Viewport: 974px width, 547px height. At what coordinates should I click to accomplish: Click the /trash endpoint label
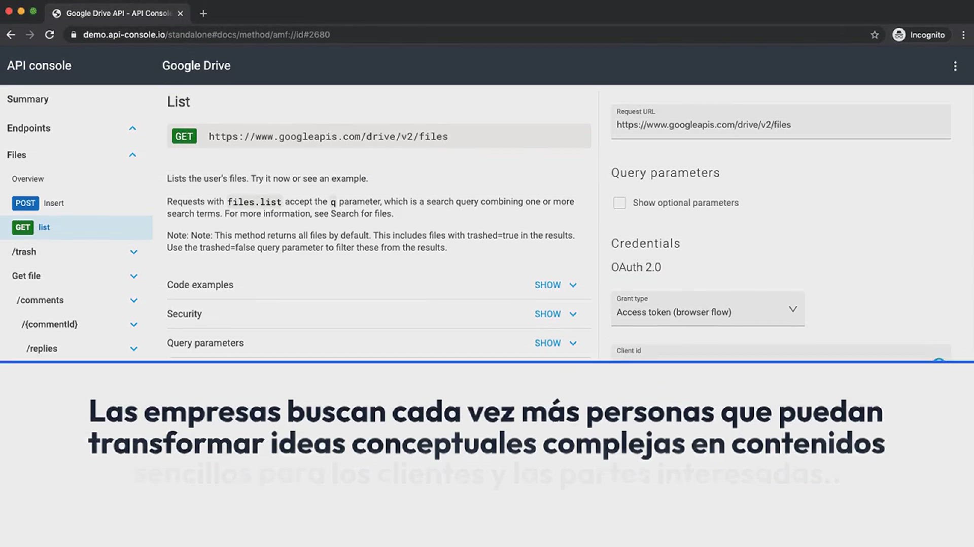coord(24,252)
